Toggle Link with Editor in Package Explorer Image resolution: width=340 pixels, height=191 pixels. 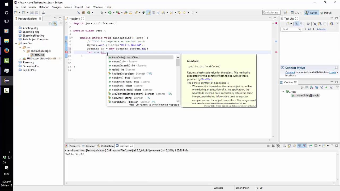click(x=55, y=24)
